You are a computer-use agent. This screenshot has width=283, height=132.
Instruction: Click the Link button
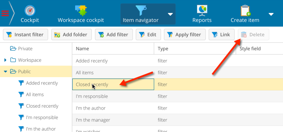222,34
